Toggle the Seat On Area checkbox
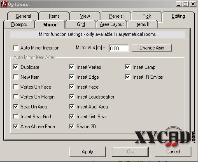The width and height of the screenshot is (198, 162). point(16,107)
